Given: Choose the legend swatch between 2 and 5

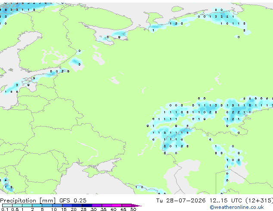Looking at the screenshot, I should [37, 205].
